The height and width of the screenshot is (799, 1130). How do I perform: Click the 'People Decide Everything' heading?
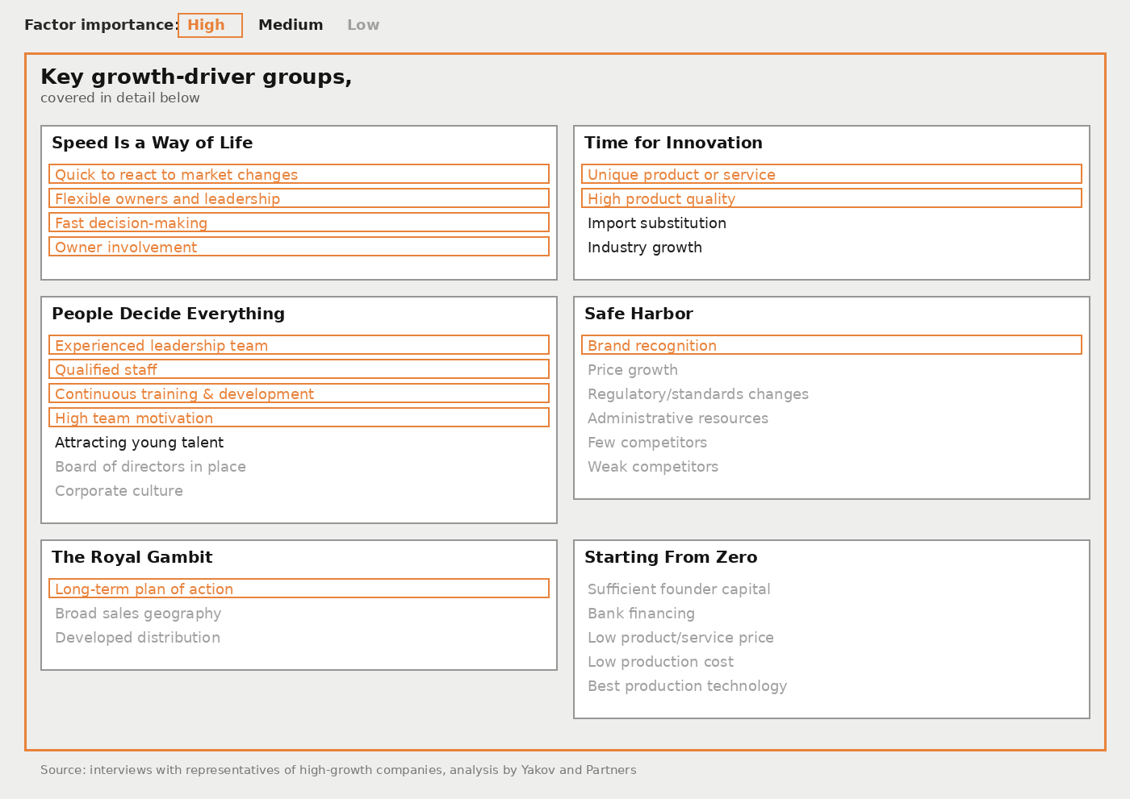[x=168, y=314]
